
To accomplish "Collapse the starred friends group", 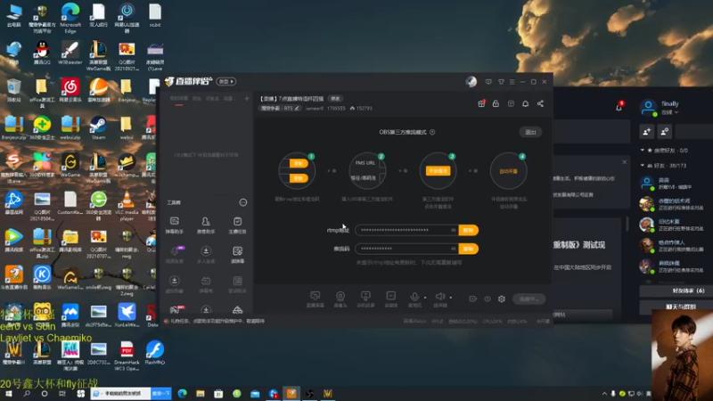I will [x=642, y=150].
